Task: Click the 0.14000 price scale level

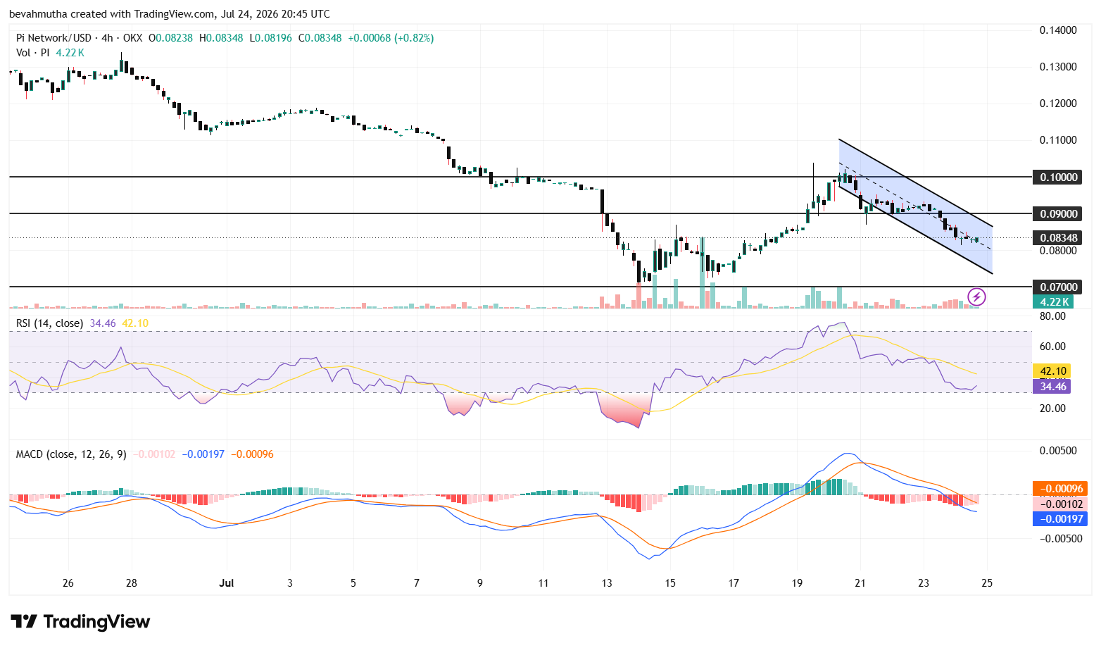Action: pyautogui.click(x=1058, y=30)
